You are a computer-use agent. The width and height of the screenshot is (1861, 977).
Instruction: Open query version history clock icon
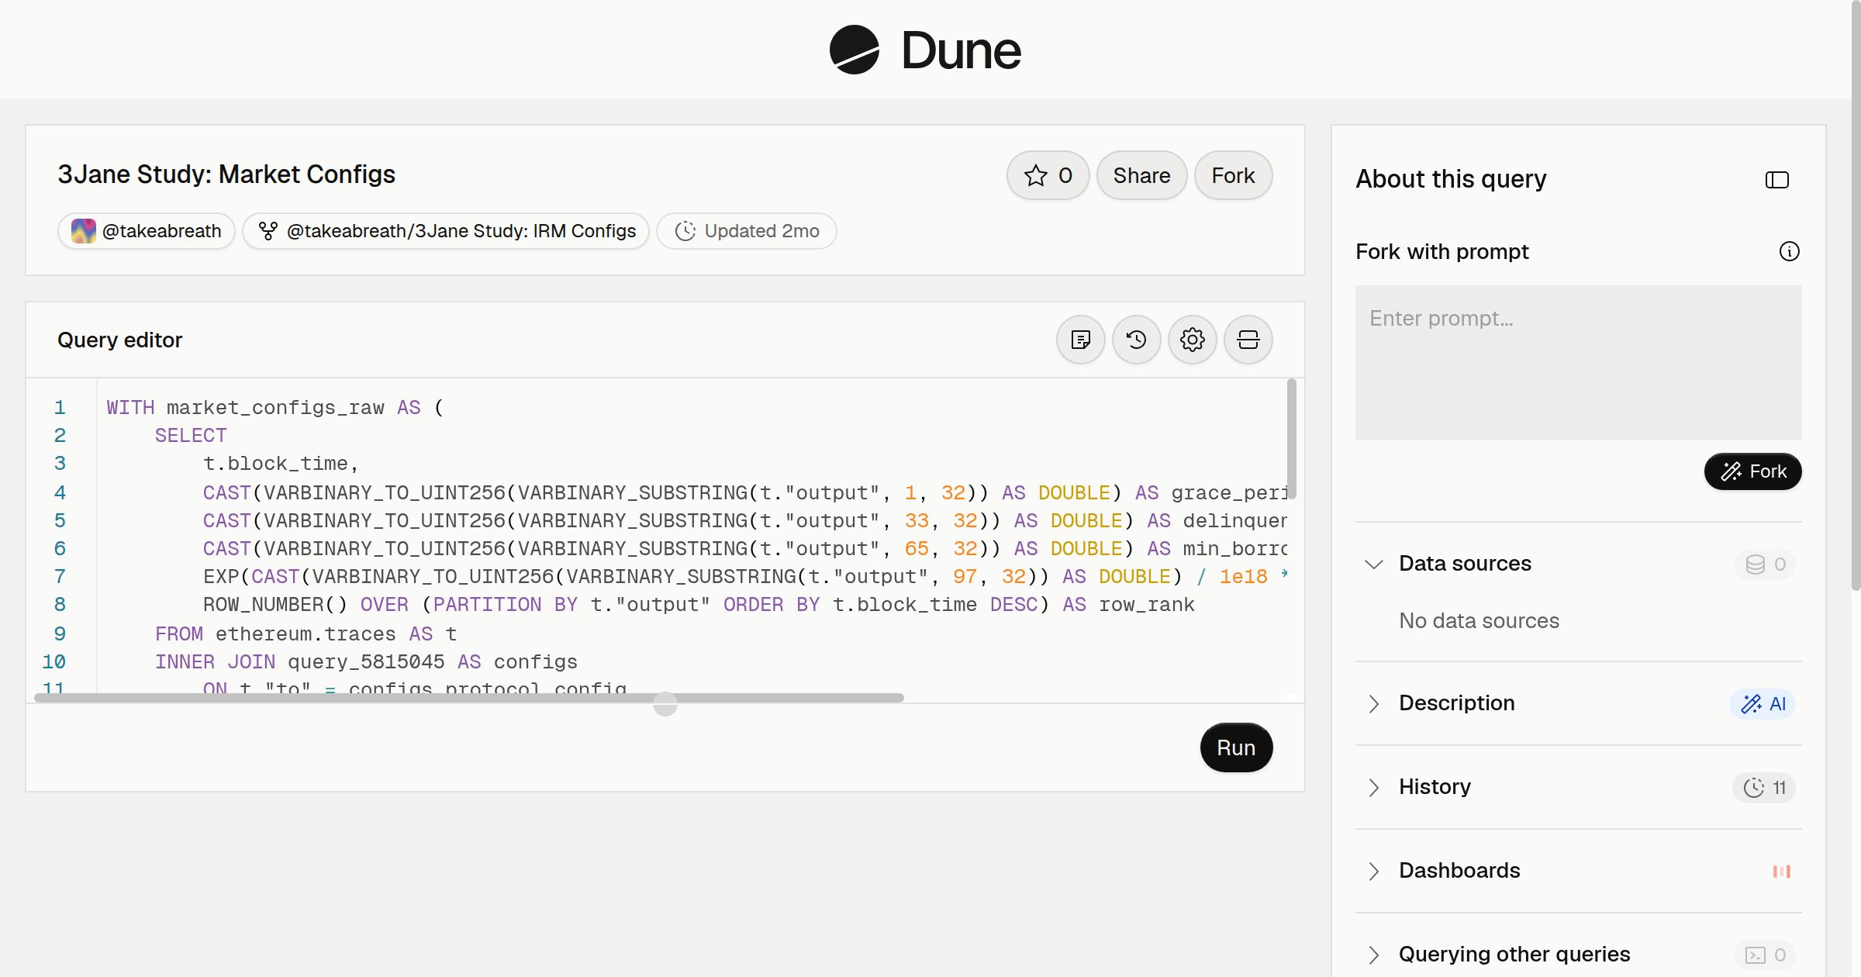[1136, 340]
